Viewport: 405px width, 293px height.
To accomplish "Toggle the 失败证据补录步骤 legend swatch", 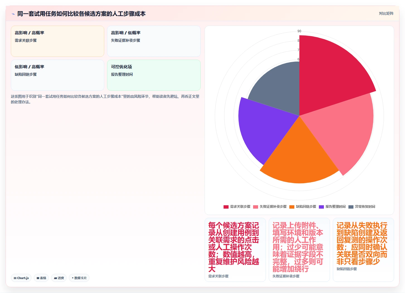I will (256, 207).
